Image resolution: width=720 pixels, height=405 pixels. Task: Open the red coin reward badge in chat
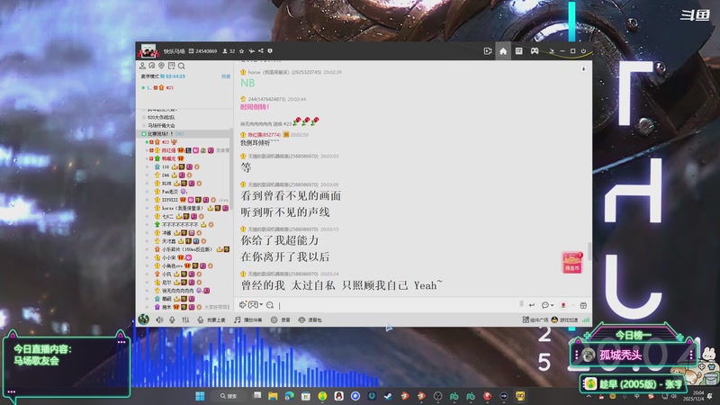(x=571, y=263)
